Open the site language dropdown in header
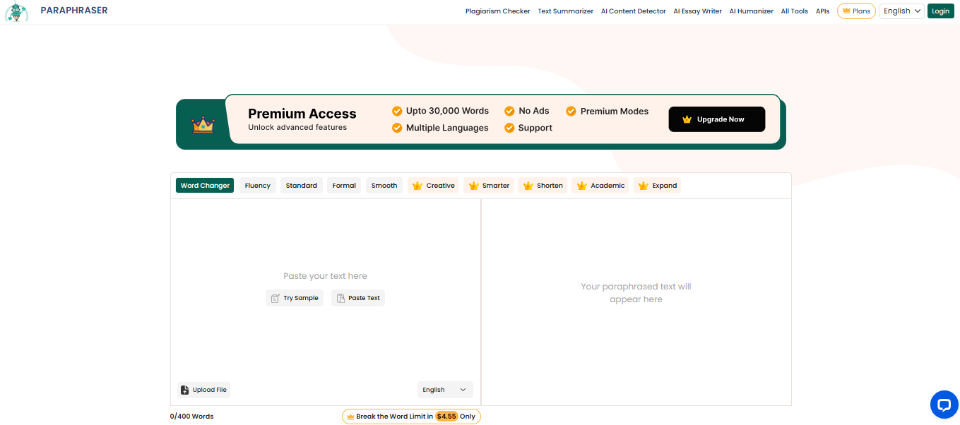 (901, 11)
